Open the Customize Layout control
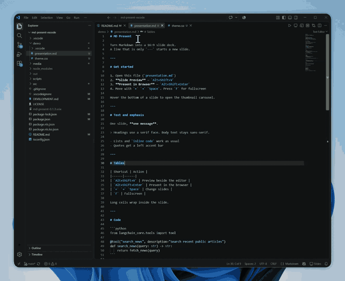Image resolution: width=345 pixels, height=281 pixels. coord(278,18)
